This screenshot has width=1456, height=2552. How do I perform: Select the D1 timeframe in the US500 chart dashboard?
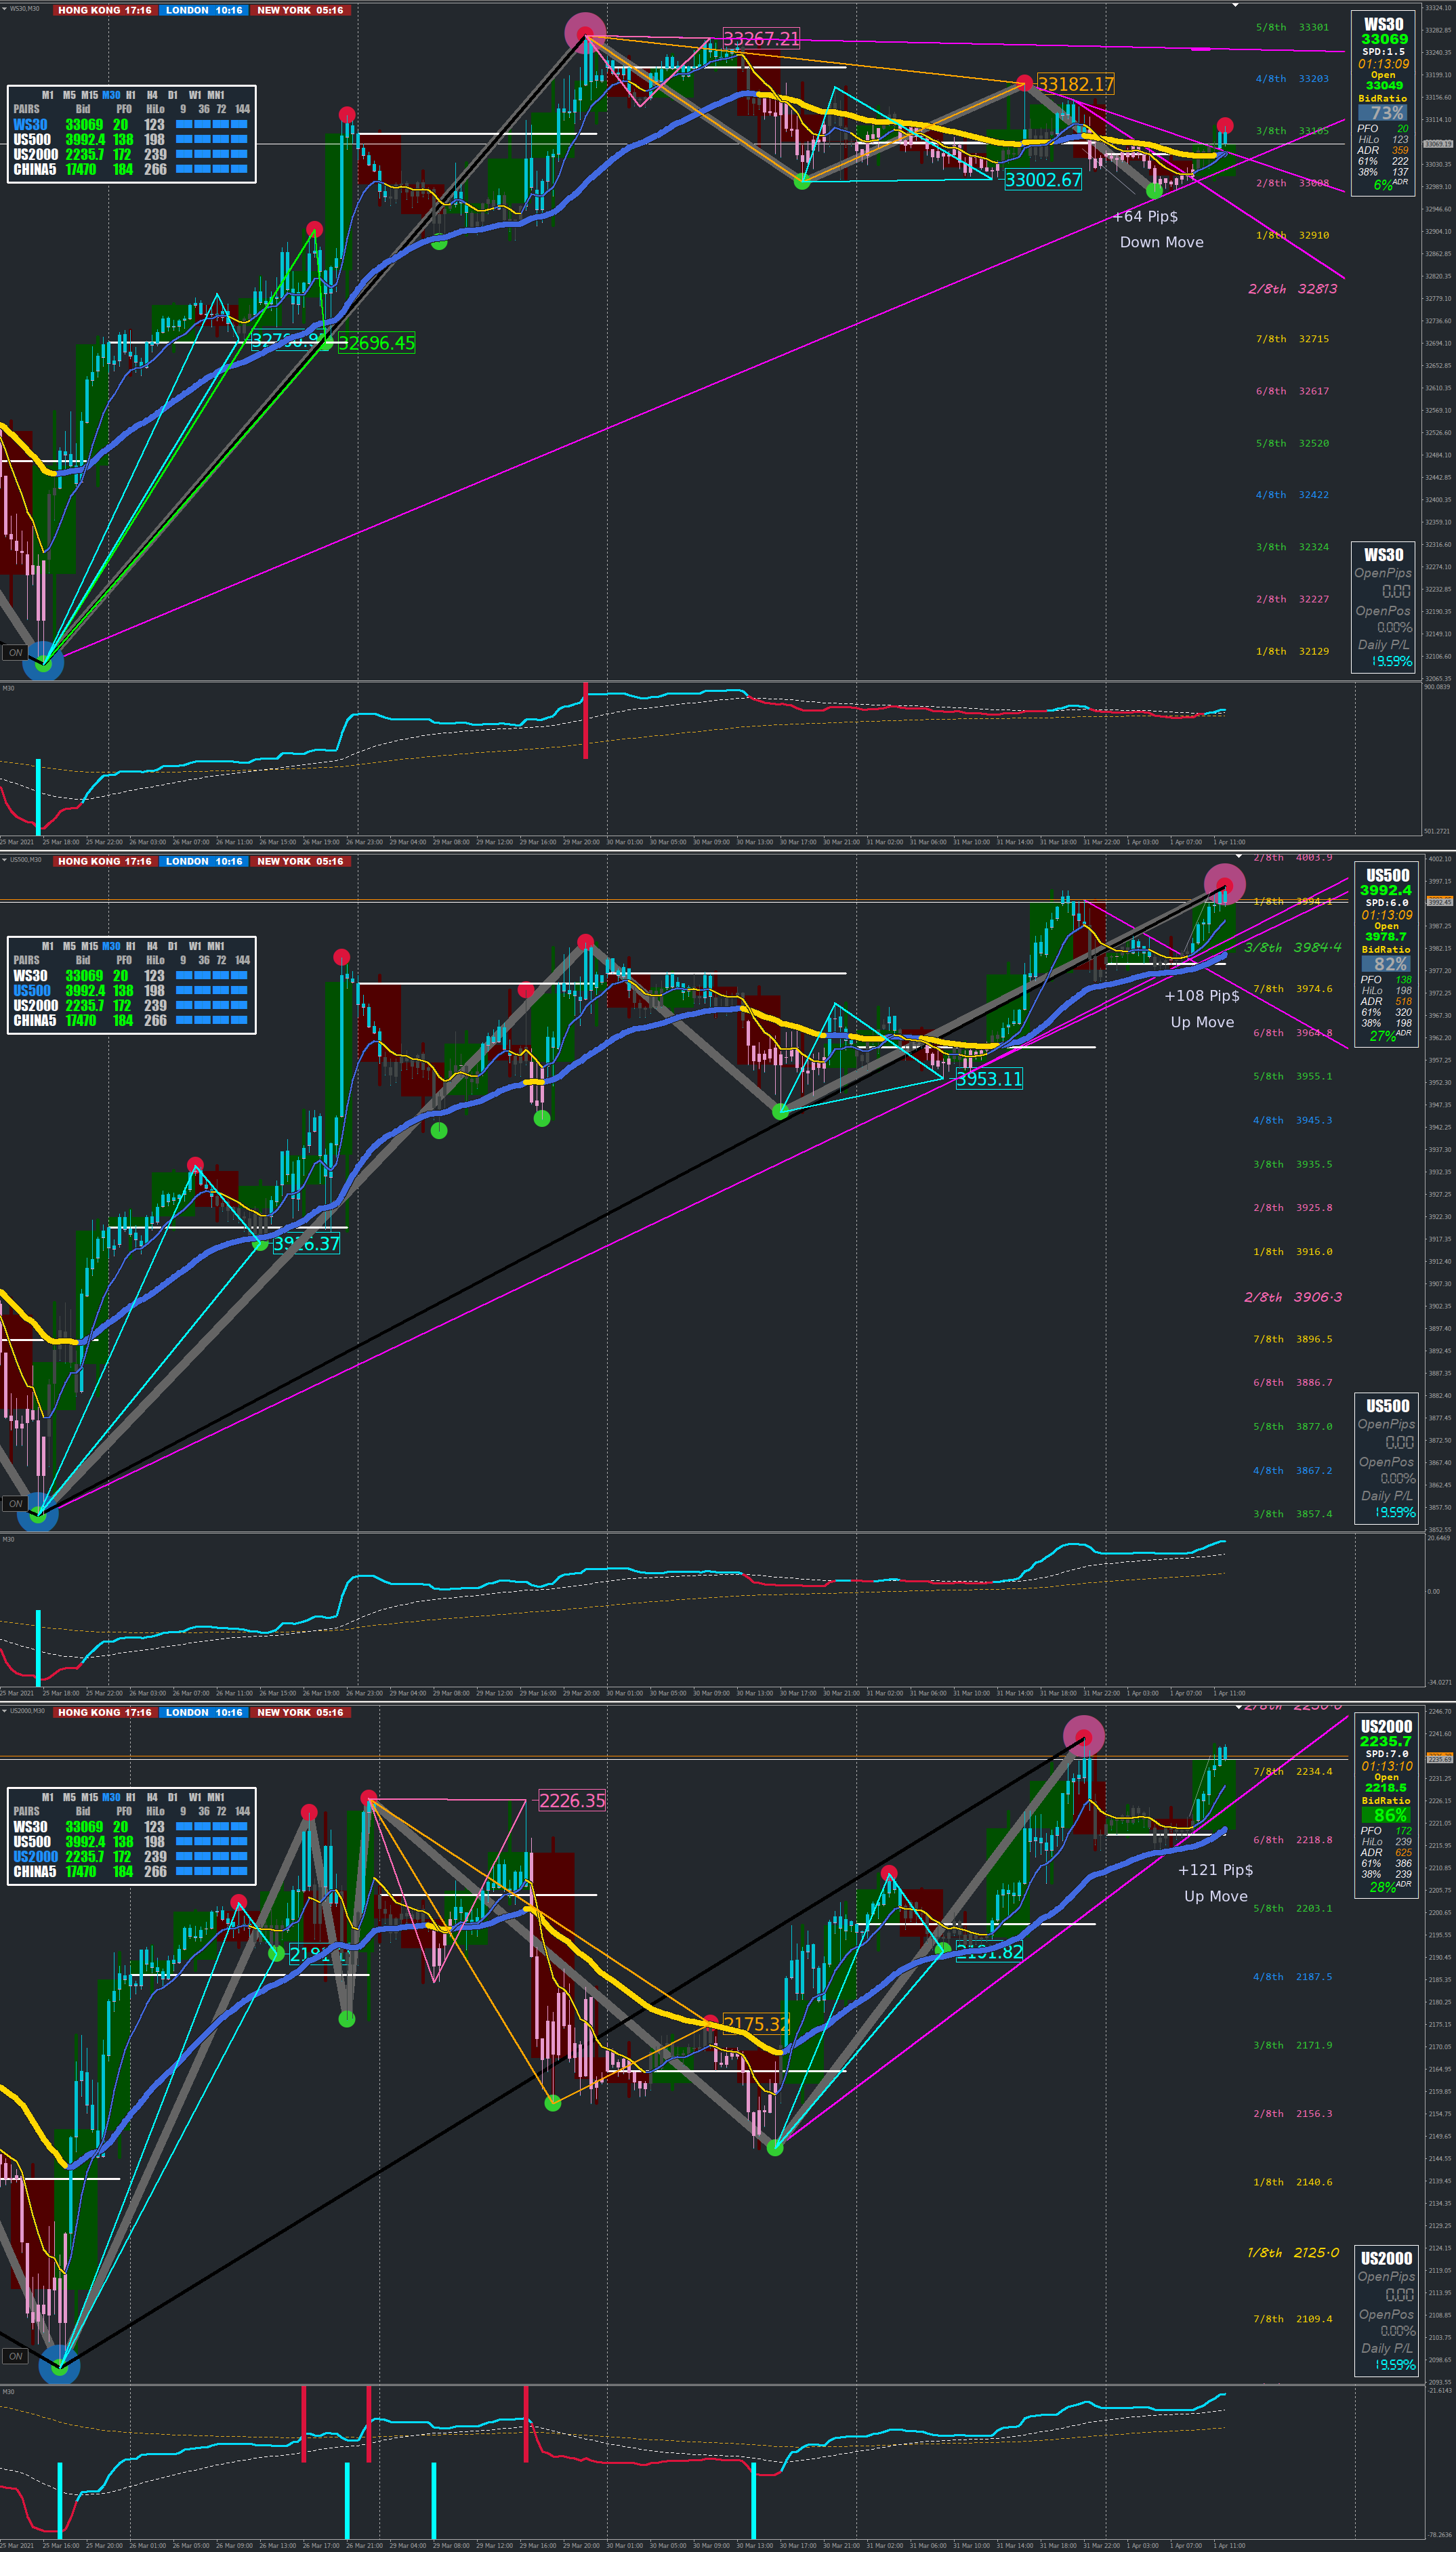[x=172, y=946]
